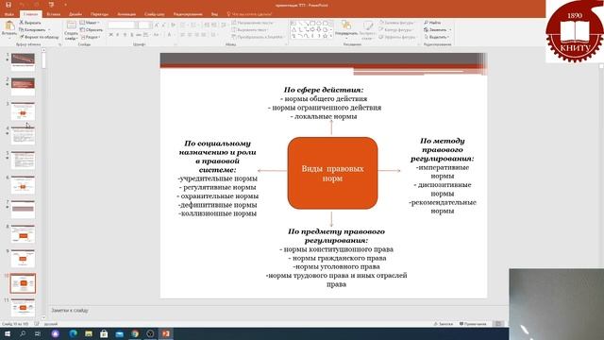Click PowerPoint icon in taskbar
This screenshot has height=340, width=604.
pos(166,333)
